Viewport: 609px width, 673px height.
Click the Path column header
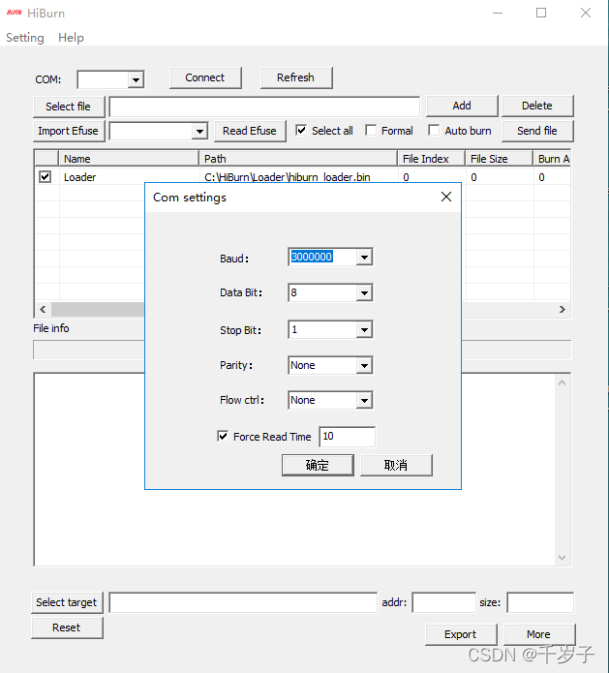[298, 159]
